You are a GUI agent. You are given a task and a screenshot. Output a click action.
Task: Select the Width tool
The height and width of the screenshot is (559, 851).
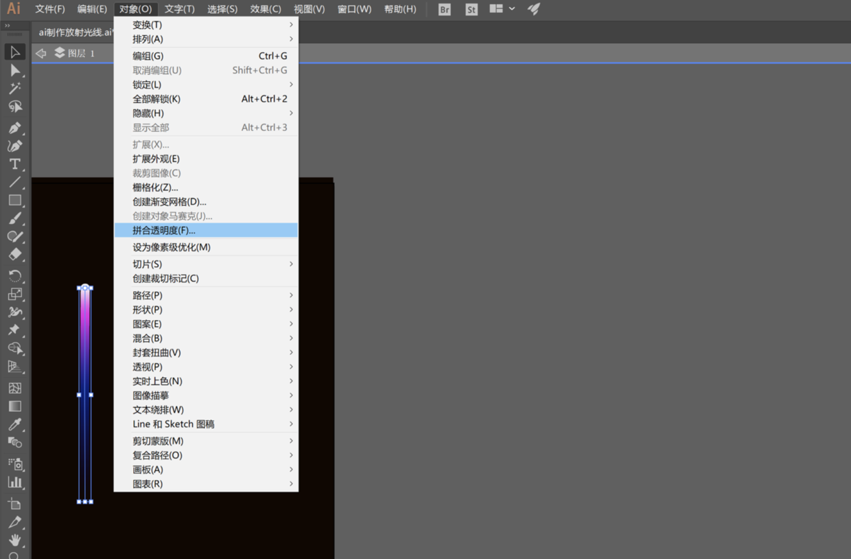(15, 312)
